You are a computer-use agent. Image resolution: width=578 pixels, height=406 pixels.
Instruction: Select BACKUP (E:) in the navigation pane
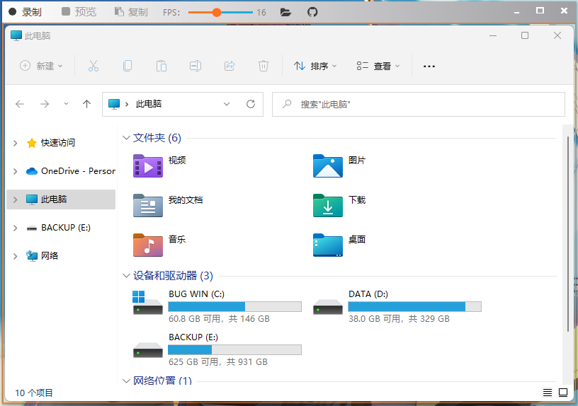59,228
